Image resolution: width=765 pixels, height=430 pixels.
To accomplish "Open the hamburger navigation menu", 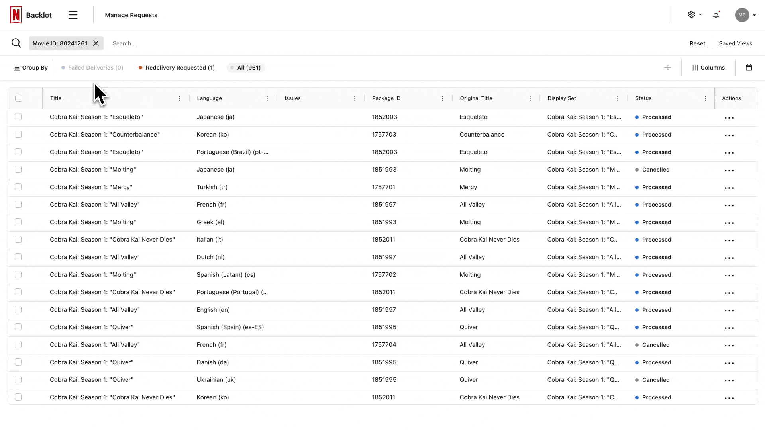I will tap(73, 15).
